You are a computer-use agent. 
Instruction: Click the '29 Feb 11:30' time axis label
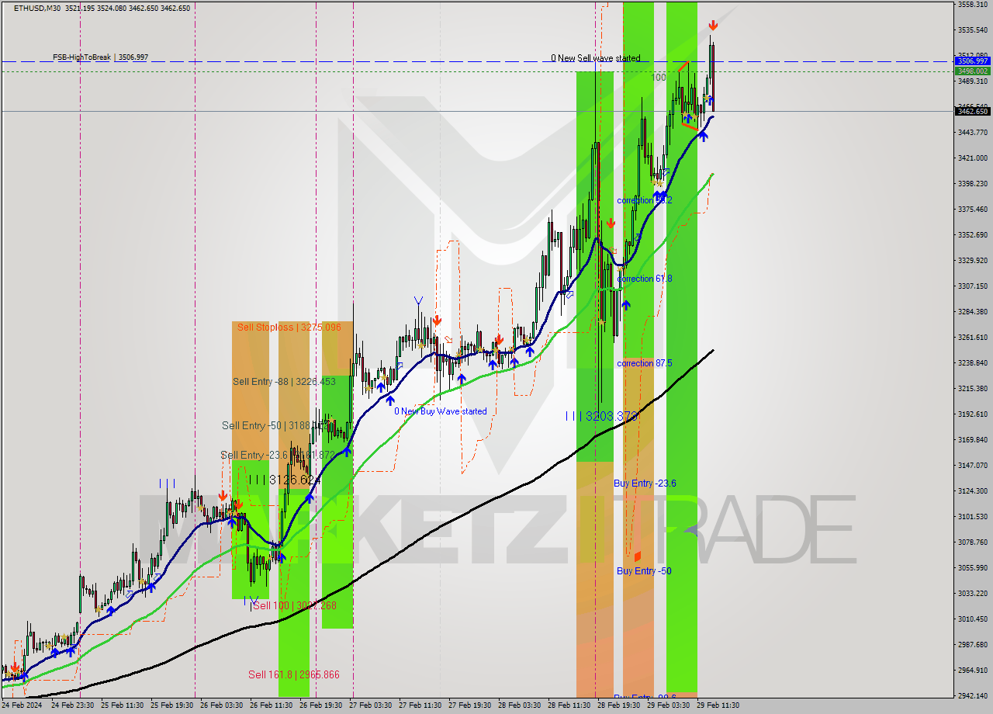[x=718, y=705]
